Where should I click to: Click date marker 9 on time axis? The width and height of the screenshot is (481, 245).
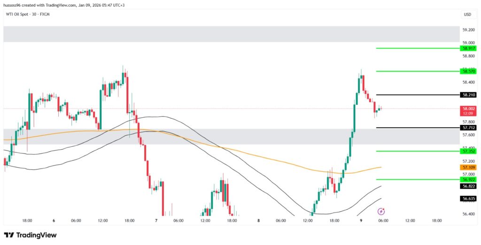(x=361, y=221)
